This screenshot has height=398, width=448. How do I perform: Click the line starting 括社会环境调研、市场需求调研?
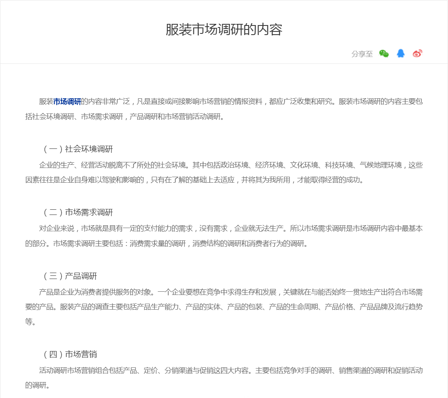125,117
